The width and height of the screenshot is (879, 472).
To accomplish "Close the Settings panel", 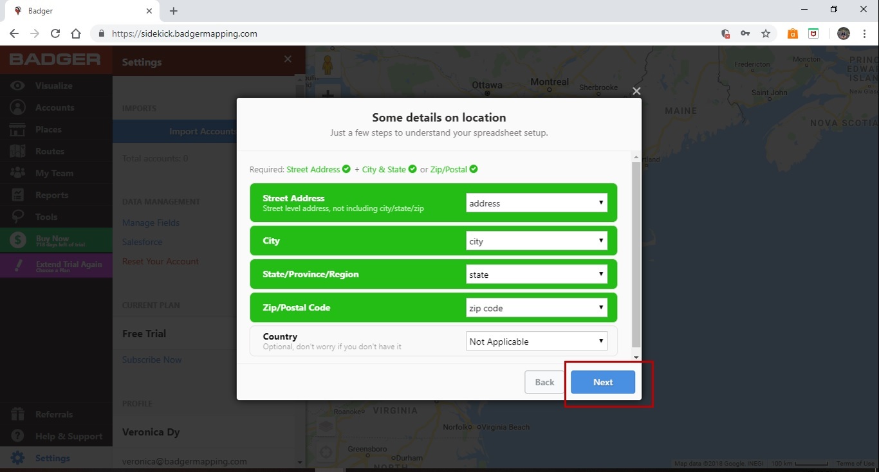I will click(x=288, y=59).
